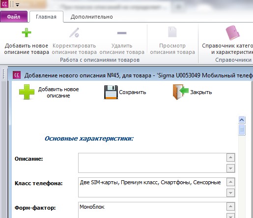
Task: Click the scroll up arrow of the form
Action: coord(242,120)
